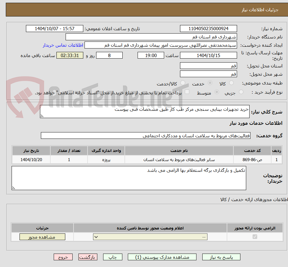Select the جزیی purchase type radio
This screenshot has width=288, height=267.
pyautogui.click(x=241, y=92)
